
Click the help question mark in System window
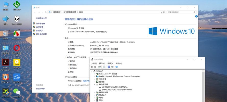(x=196, y=16)
